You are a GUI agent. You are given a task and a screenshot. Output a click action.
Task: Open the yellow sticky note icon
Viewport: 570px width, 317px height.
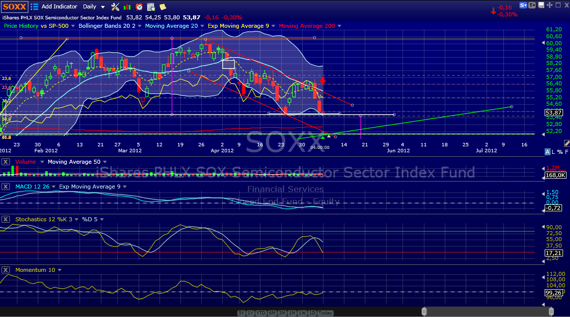[163, 7]
